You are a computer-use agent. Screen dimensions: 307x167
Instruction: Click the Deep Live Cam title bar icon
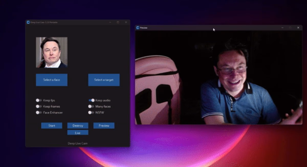(28, 22)
